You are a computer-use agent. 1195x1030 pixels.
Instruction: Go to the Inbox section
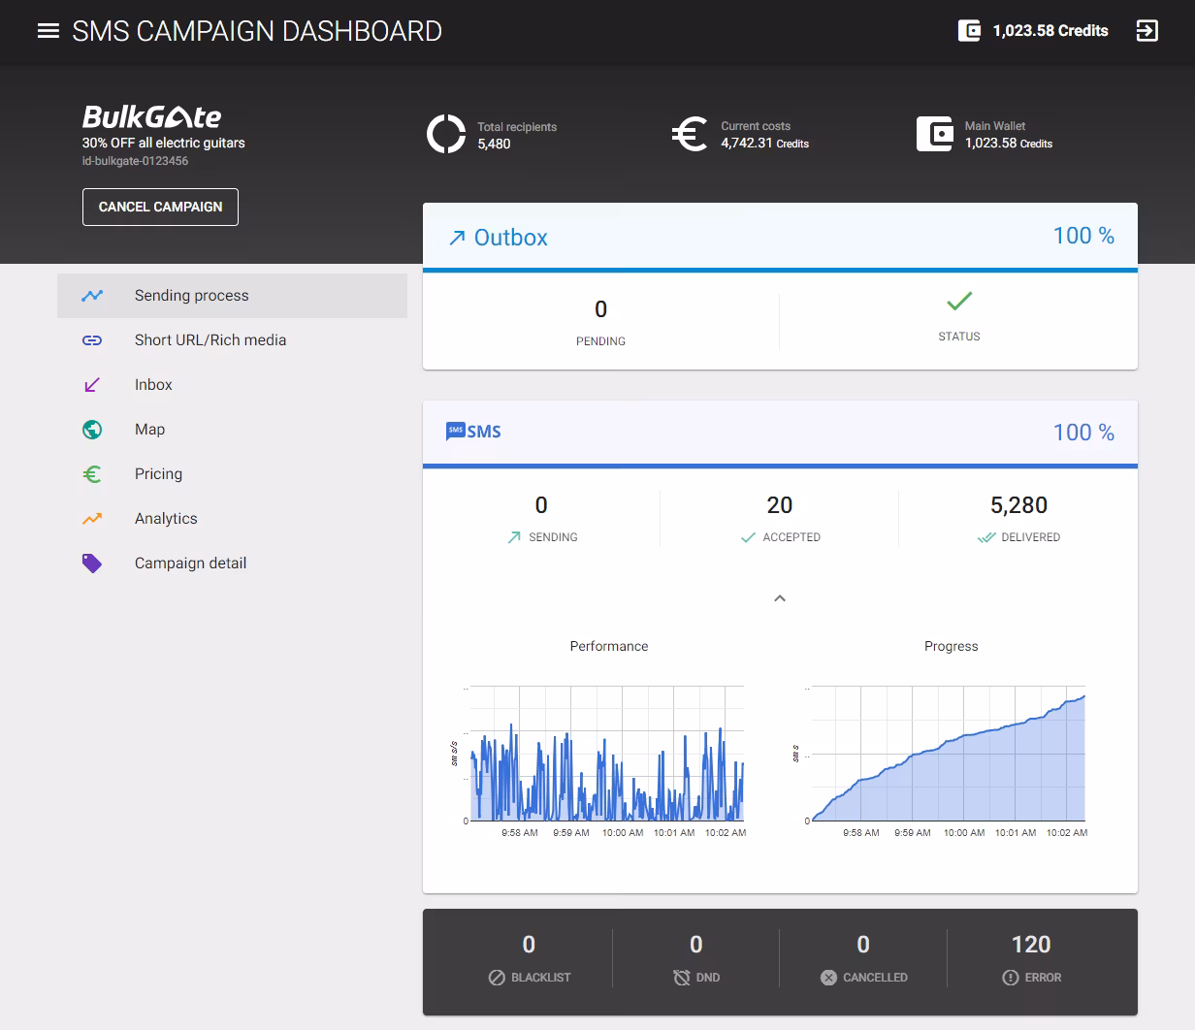232,385
